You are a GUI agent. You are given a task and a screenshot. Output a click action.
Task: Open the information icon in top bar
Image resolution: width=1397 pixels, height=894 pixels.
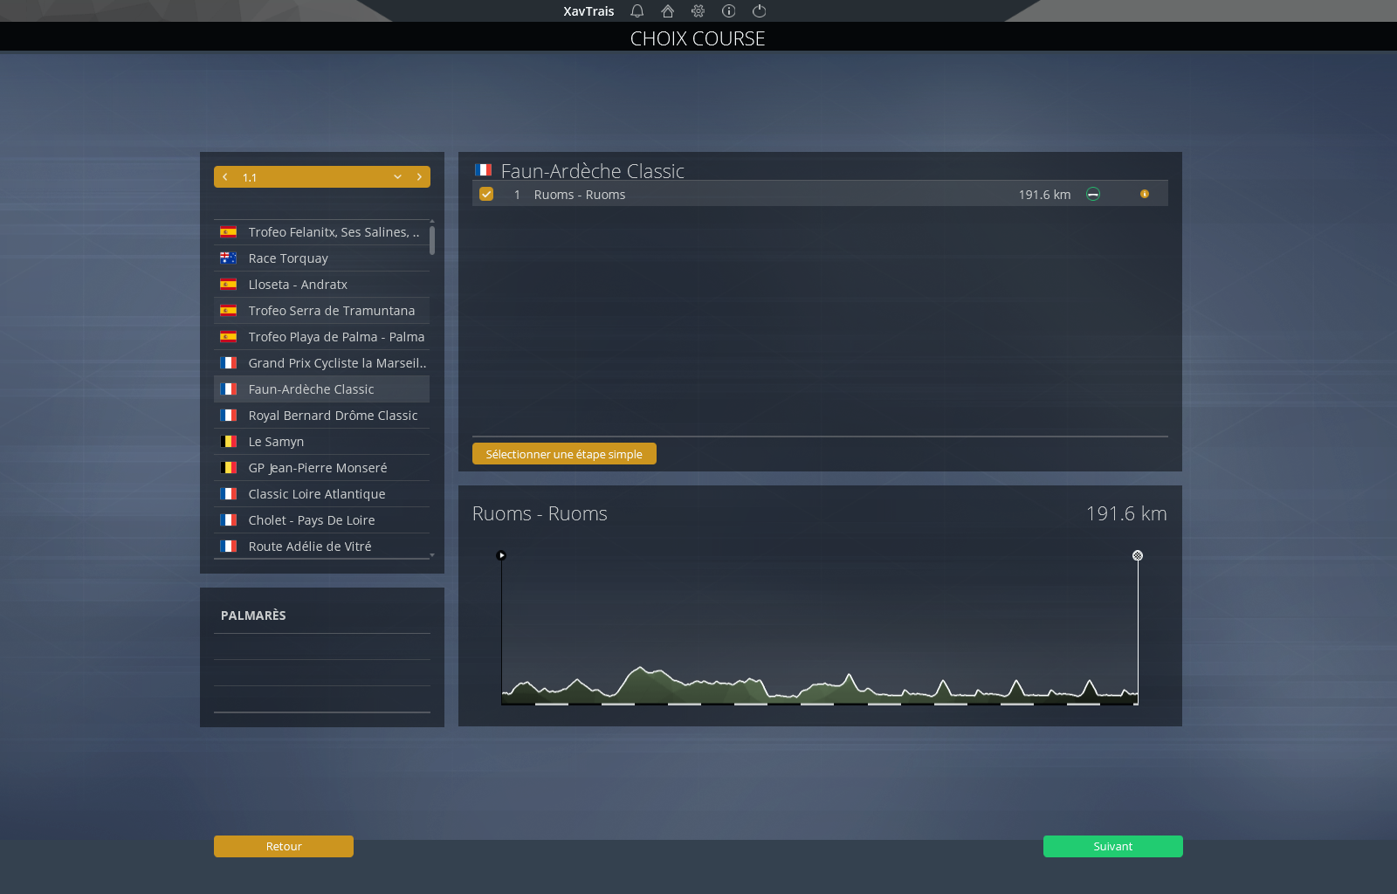(x=729, y=11)
